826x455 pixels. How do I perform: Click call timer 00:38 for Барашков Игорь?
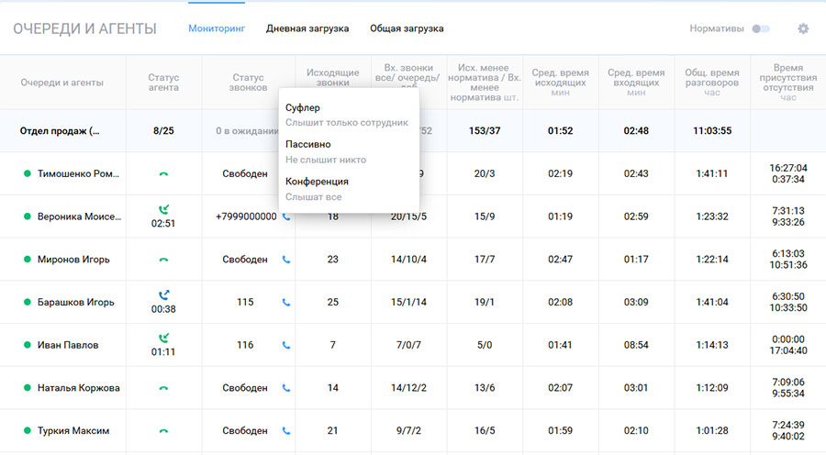163,309
